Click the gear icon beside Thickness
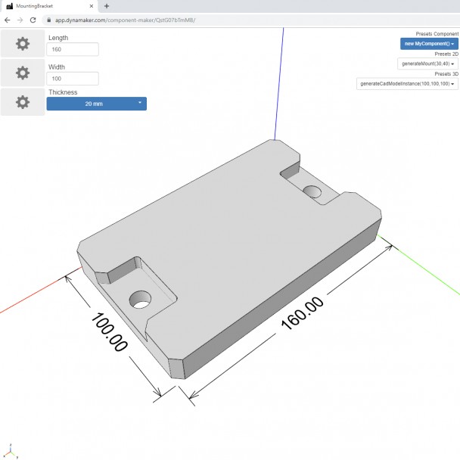 [x=23, y=102]
